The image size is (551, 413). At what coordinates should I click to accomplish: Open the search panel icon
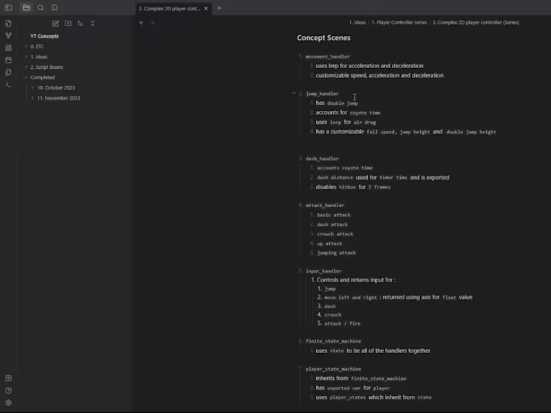[x=41, y=8]
